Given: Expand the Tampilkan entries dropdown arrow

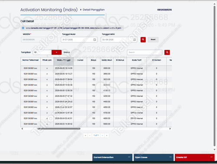Looking at the screenshot, I should tap(56, 52).
